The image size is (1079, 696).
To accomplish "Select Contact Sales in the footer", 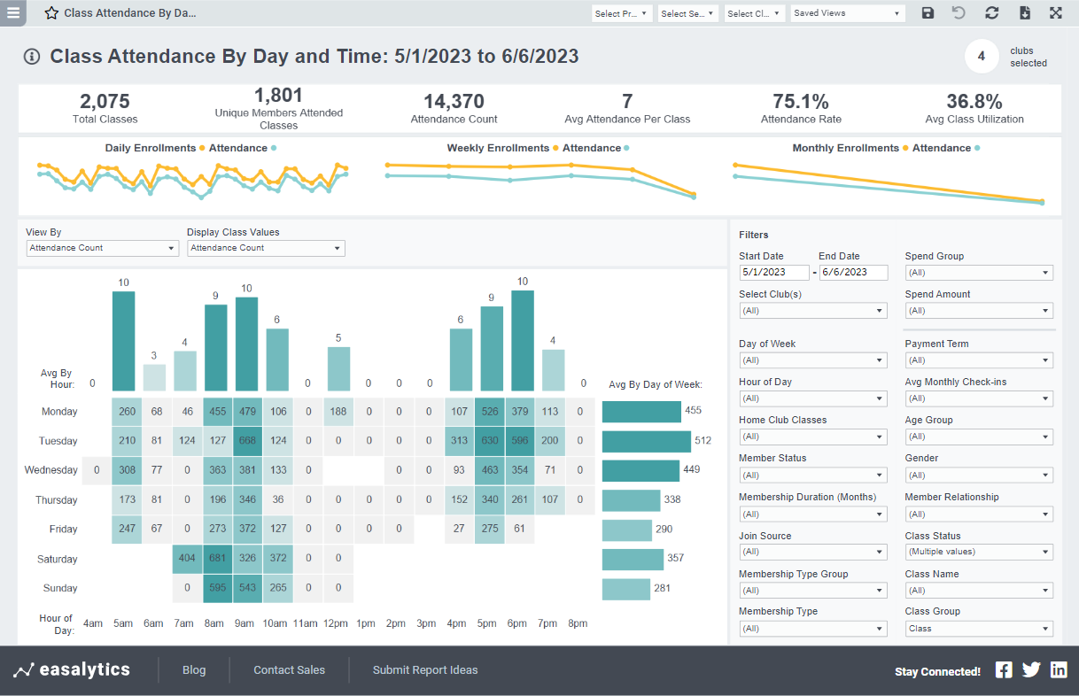I will 289,670.
